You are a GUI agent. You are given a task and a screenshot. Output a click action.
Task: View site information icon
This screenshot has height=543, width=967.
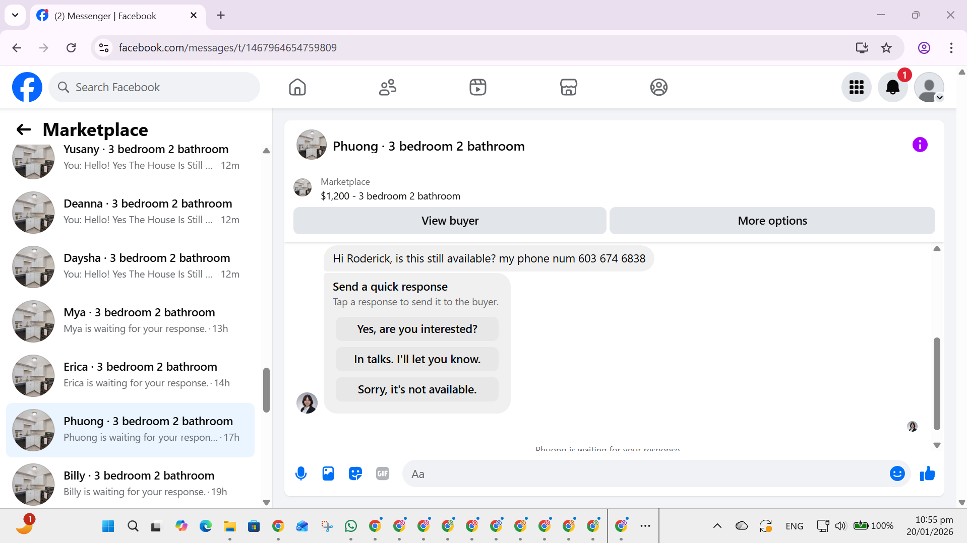pyautogui.click(x=104, y=48)
